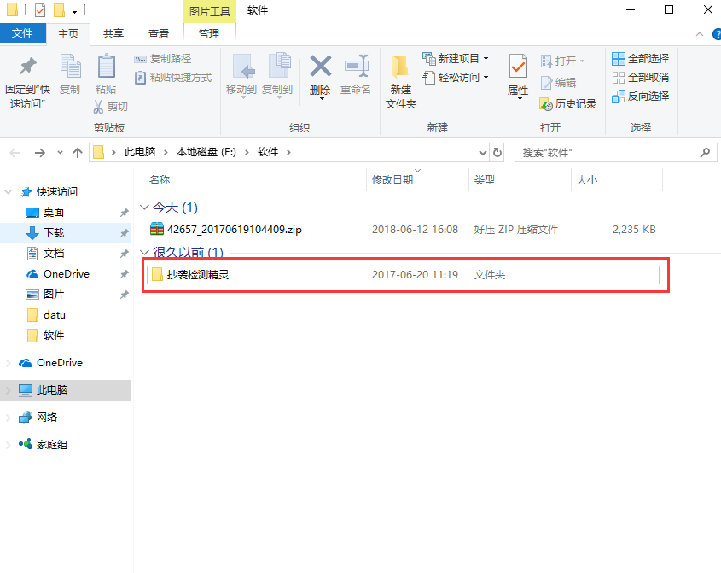Click the refresh icon beside address bar

(x=497, y=152)
